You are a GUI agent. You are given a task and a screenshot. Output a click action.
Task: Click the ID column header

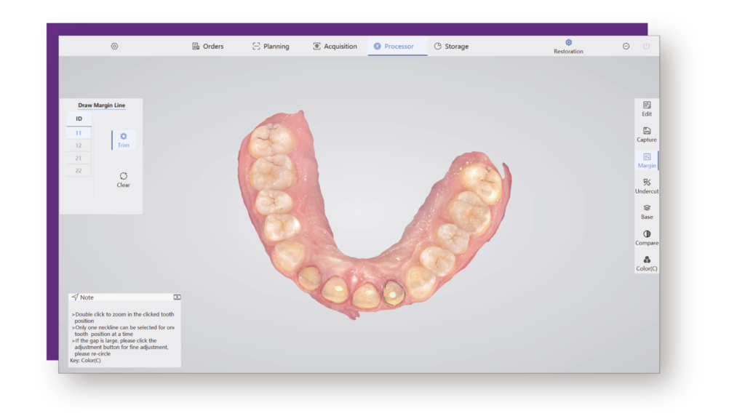(x=79, y=119)
